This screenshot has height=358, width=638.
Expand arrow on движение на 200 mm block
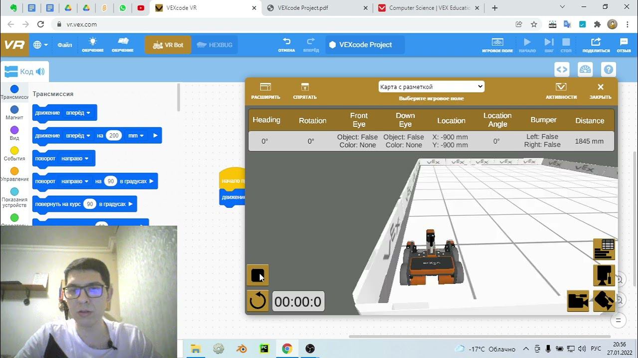155,135
